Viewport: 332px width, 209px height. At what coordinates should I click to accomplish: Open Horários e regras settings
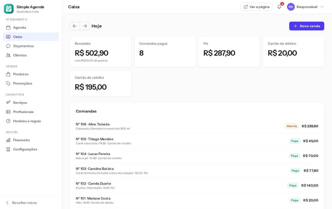31,121
